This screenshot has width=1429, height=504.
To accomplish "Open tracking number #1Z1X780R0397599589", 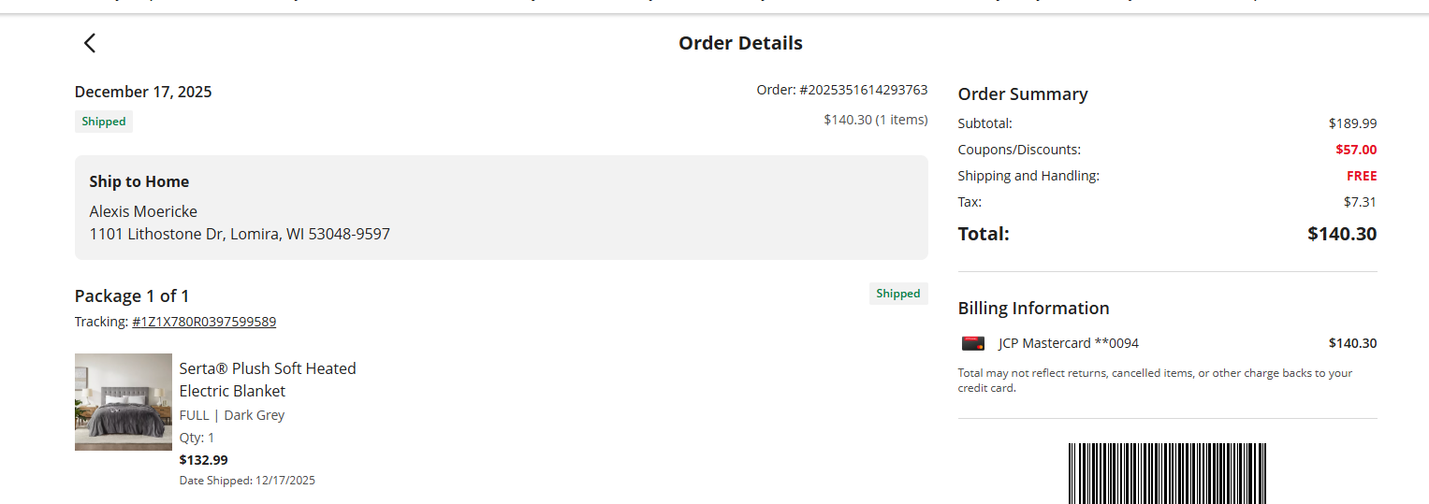I will click(x=204, y=322).
